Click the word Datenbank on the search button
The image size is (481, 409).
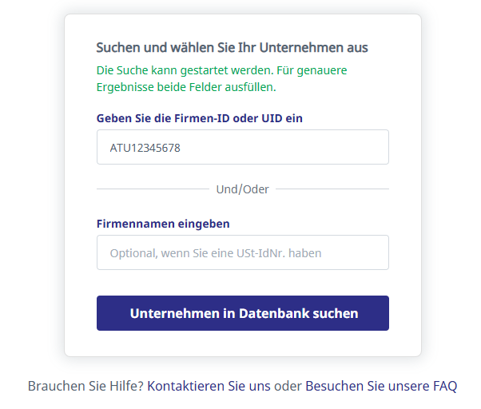[x=279, y=313]
